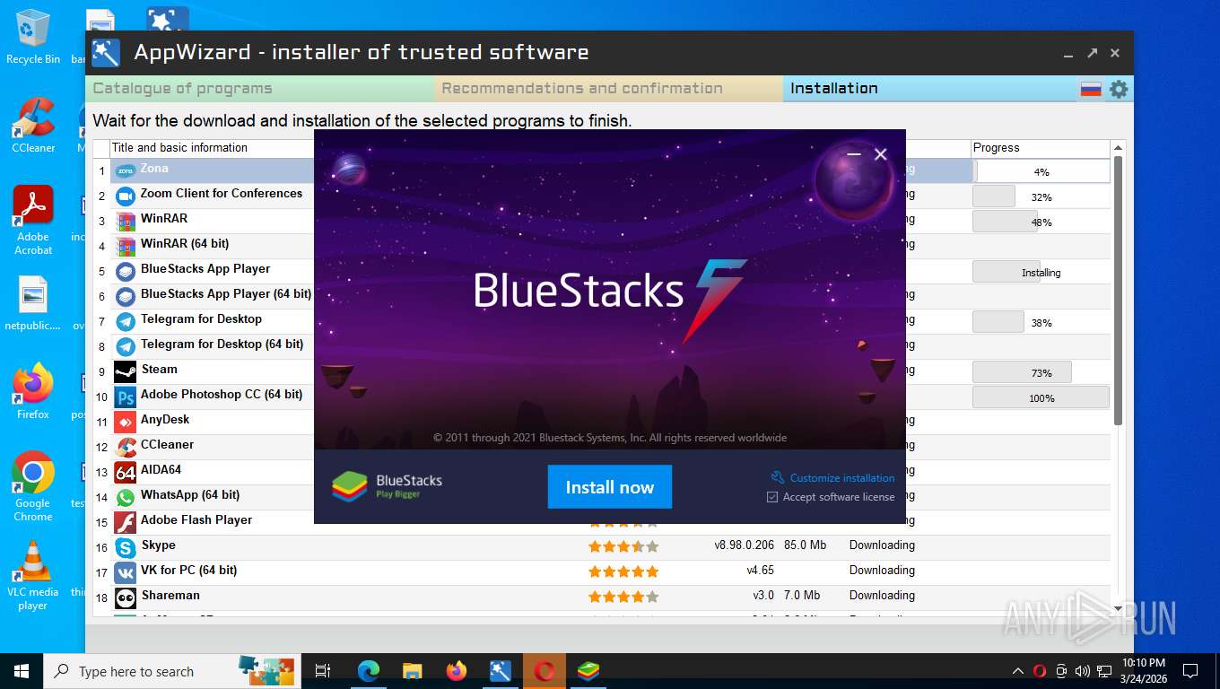The image size is (1220, 689).
Task: Select the Shareman row name
Action: click(170, 595)
